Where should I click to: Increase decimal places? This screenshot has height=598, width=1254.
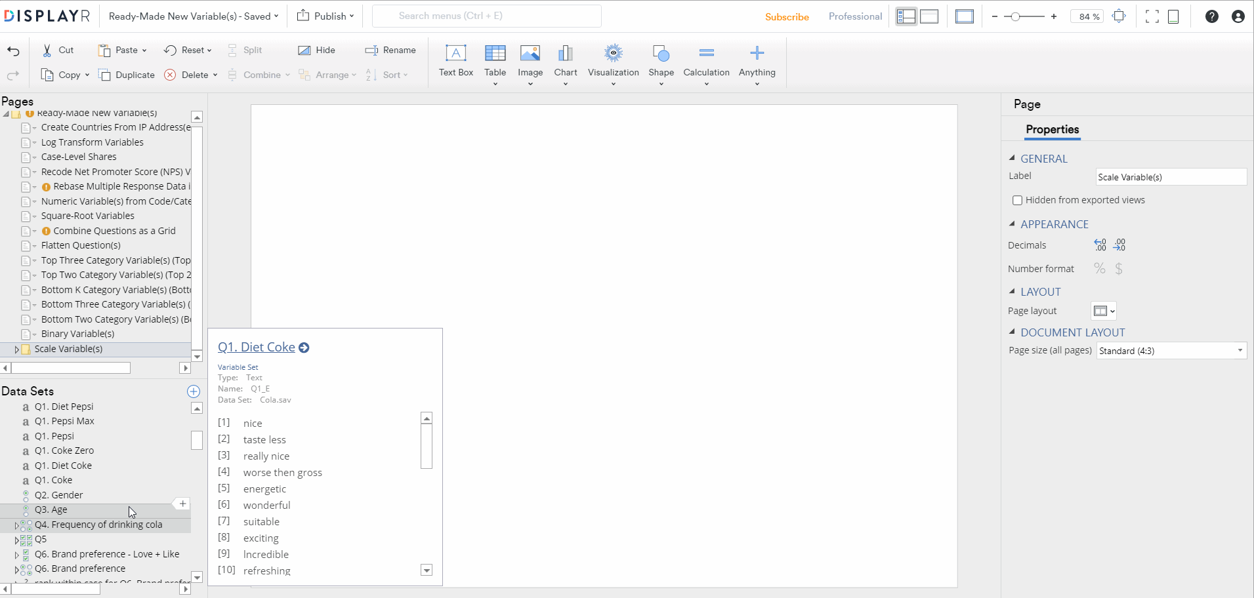(x=1119, y=245)
